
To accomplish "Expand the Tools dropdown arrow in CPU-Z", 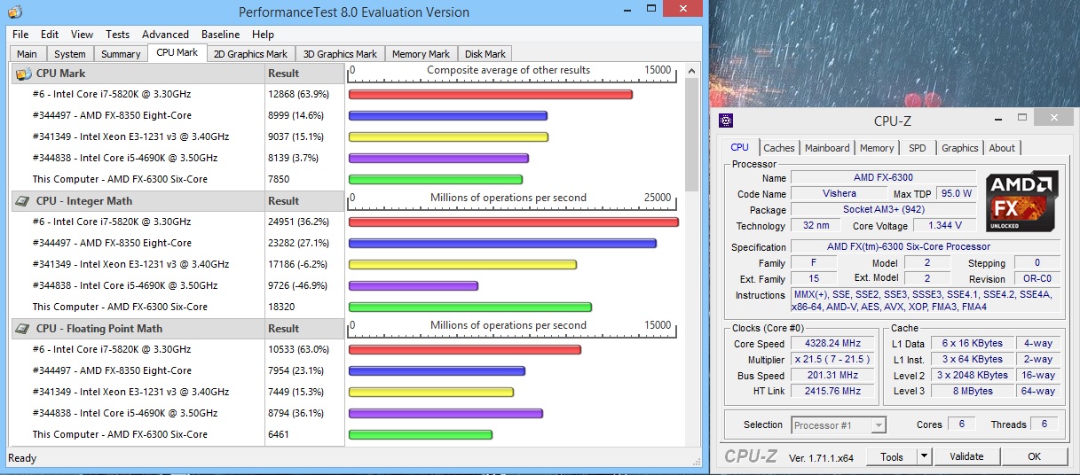I will coord(924,456).
